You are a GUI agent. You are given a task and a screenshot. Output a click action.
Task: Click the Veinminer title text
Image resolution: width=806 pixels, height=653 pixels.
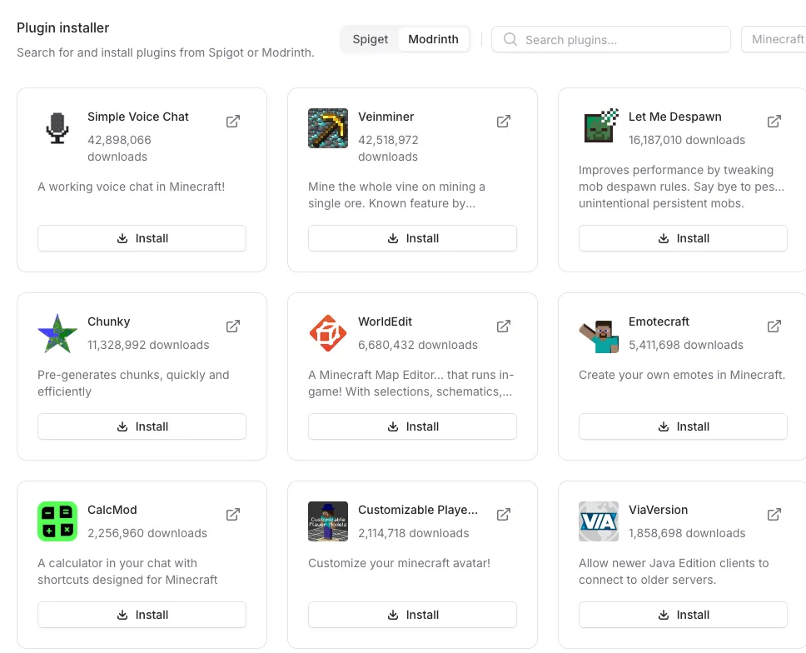coord(386,117)
